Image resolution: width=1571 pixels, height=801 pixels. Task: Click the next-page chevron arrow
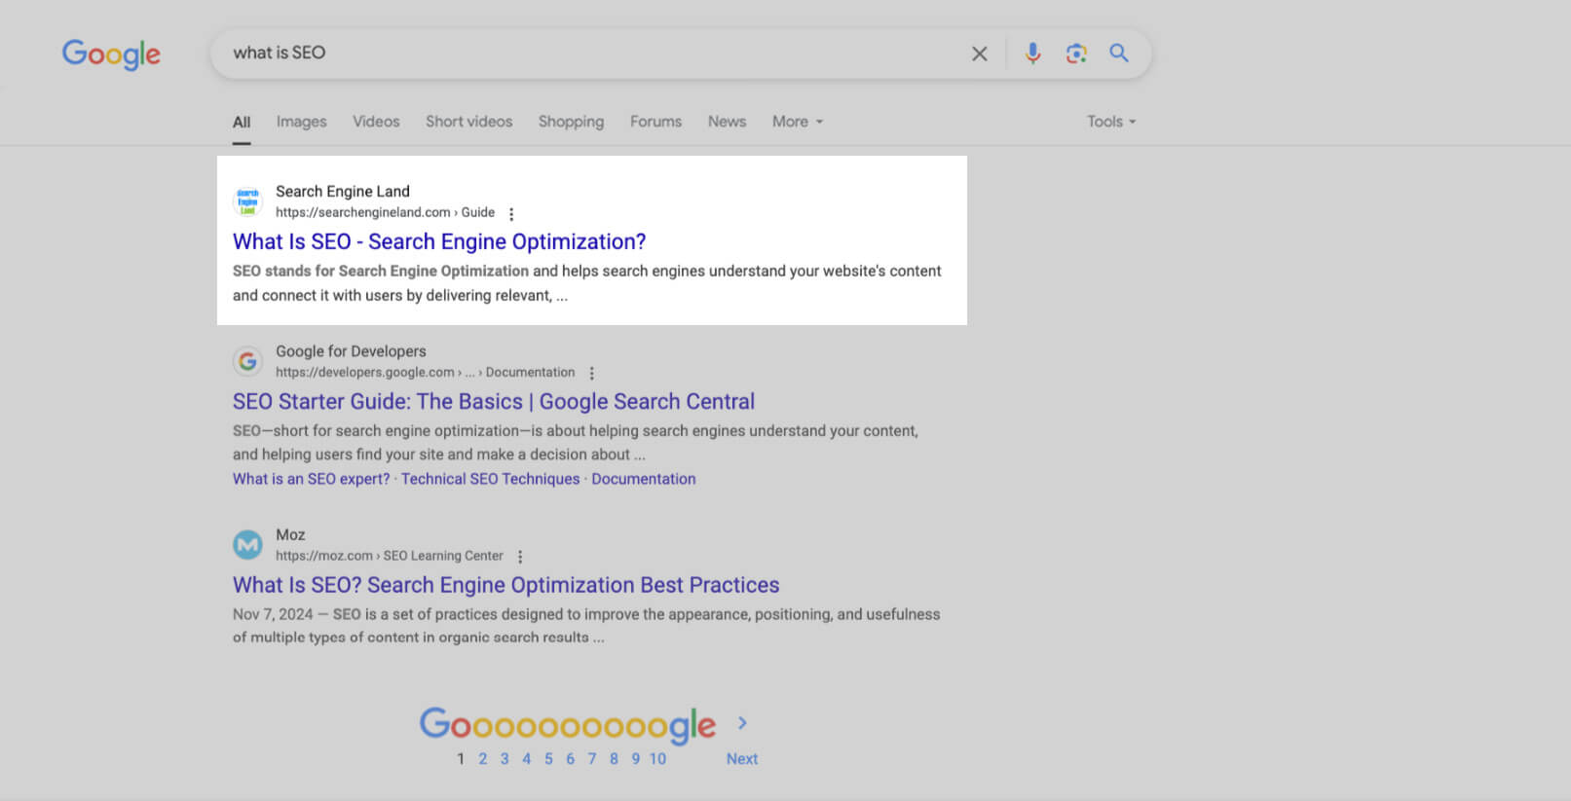742,723
